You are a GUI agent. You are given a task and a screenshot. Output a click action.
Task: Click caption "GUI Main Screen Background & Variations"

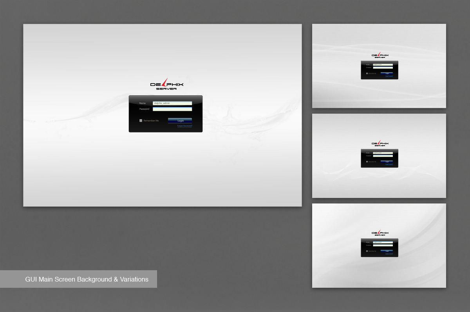point(87,279)
